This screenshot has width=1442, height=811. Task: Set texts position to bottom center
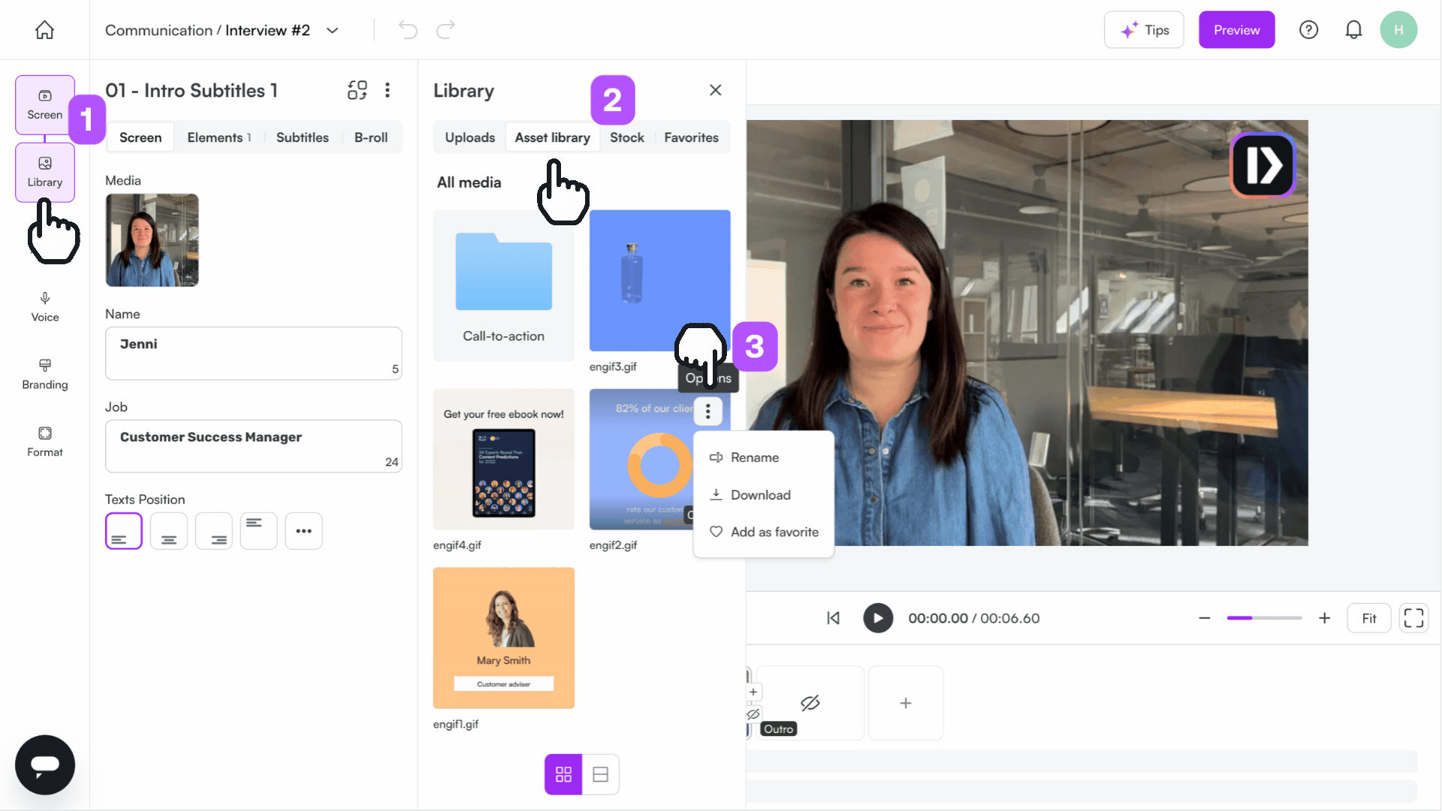coord(169,531)
